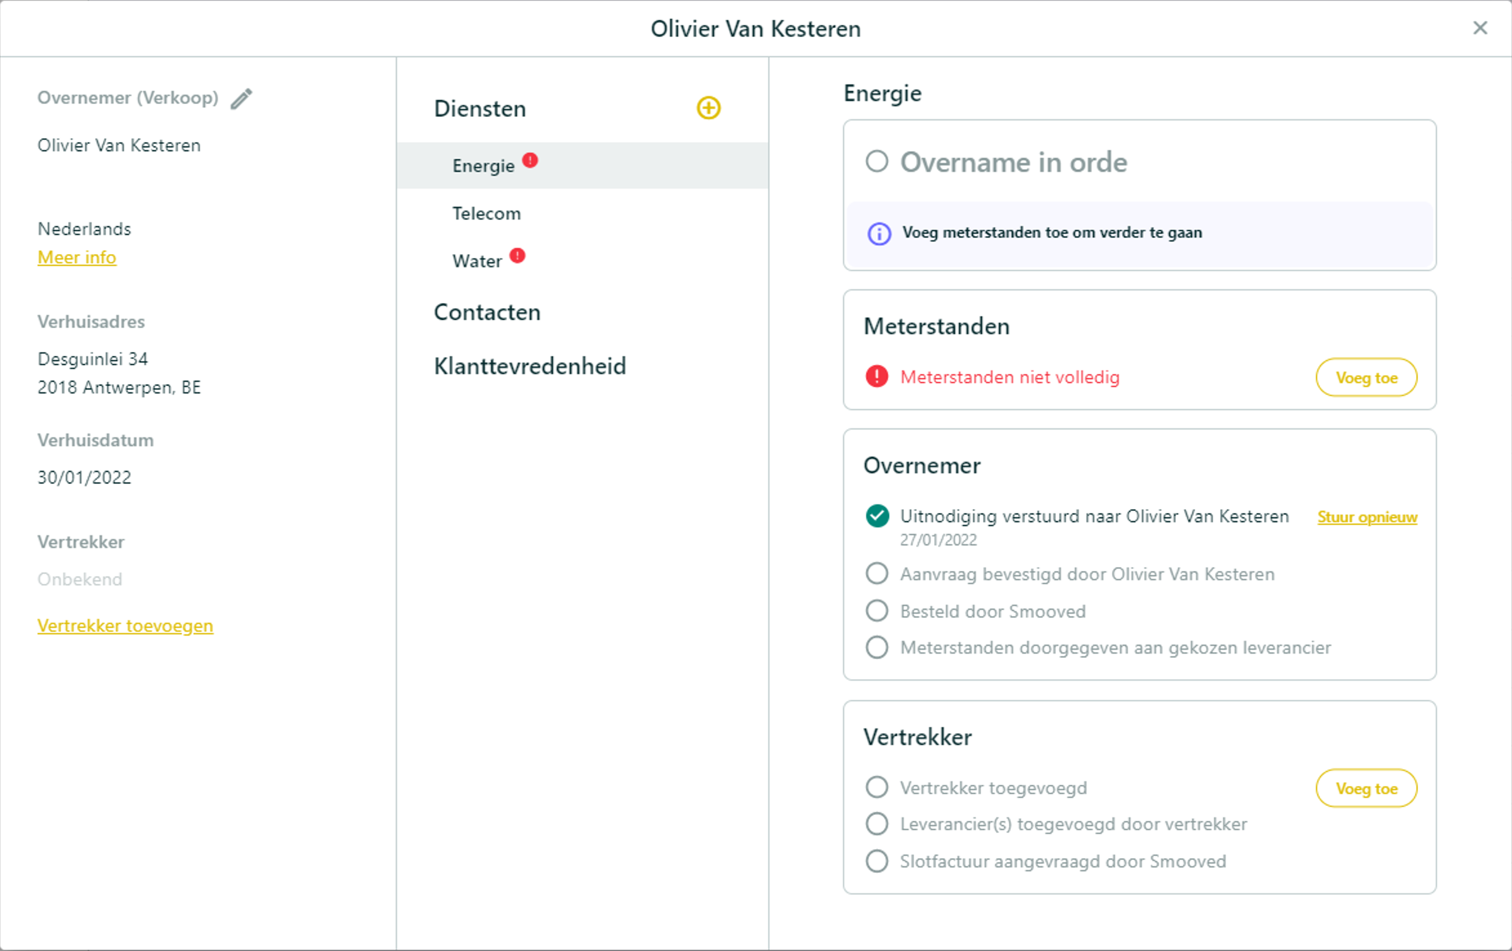
Task: Click the blue info icon about meterstanden
Action: coord(879,233)
